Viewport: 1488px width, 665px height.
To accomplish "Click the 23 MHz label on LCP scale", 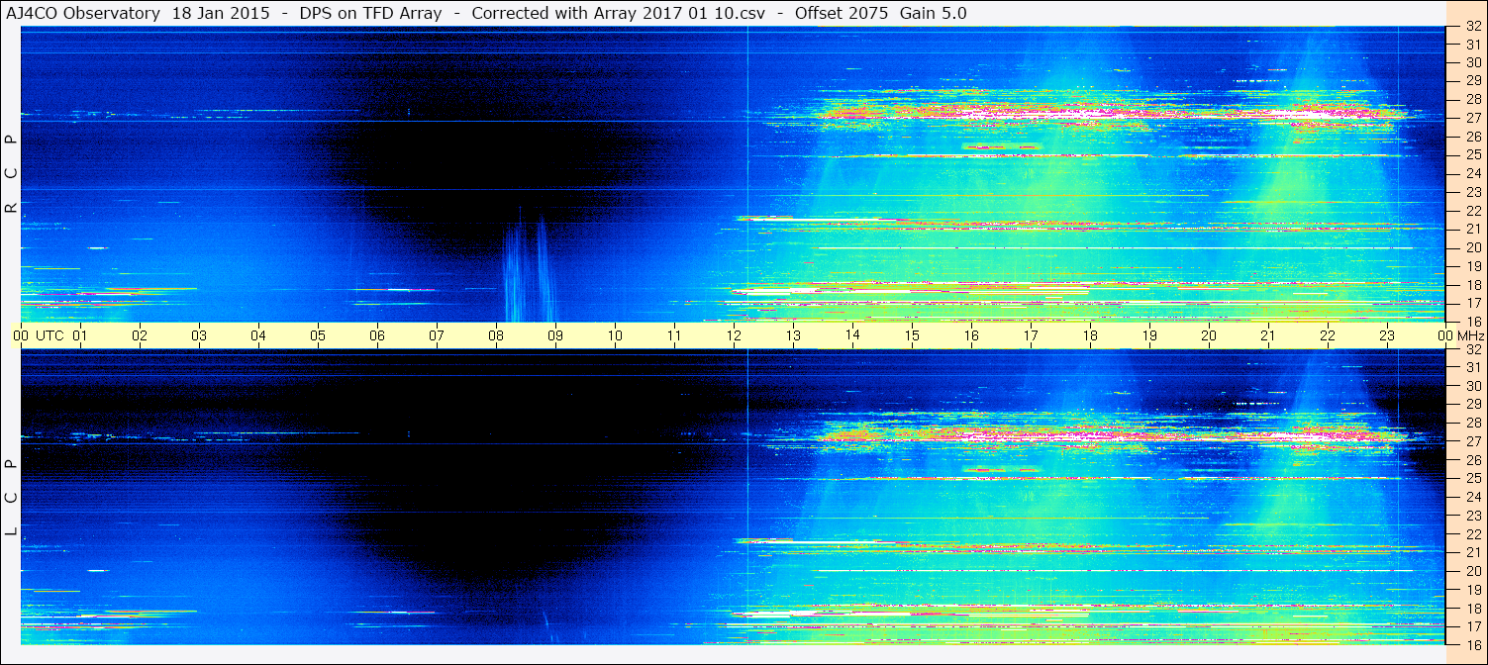I will coord(1472,516).
